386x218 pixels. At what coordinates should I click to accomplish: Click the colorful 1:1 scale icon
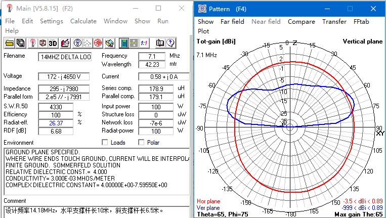(144, 43)
